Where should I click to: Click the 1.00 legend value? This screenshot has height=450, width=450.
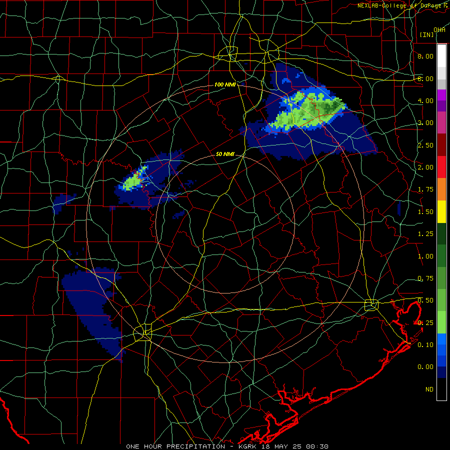425,256
